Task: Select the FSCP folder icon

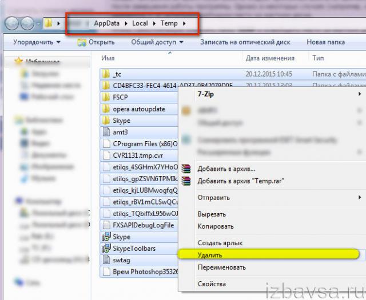Action: [x=106, y=97]
